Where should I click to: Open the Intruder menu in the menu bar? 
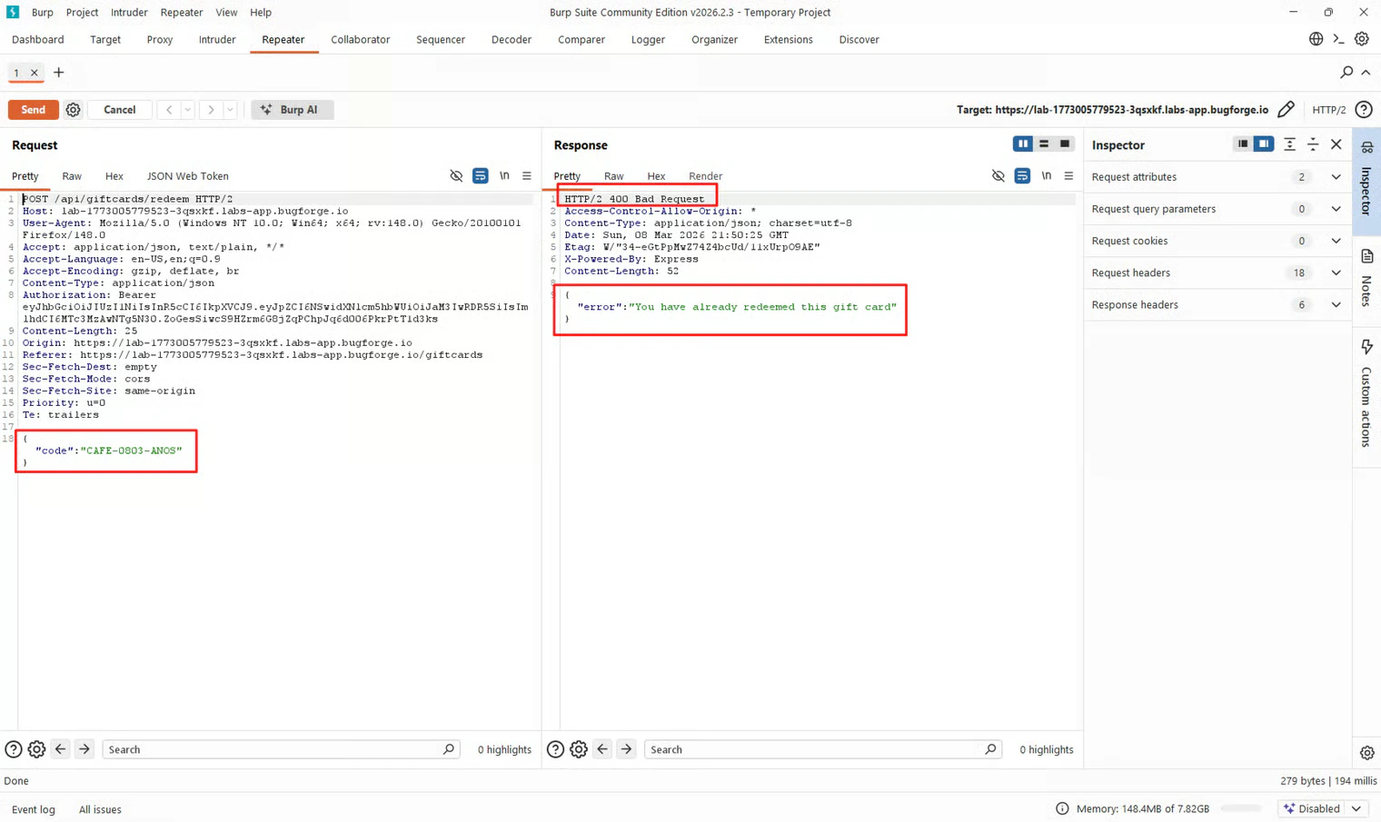coord(129,12)
